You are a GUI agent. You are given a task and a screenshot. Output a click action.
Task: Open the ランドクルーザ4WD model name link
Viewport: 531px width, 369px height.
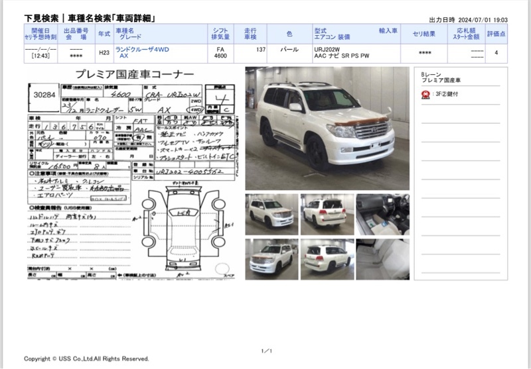[x=142, y=49]
